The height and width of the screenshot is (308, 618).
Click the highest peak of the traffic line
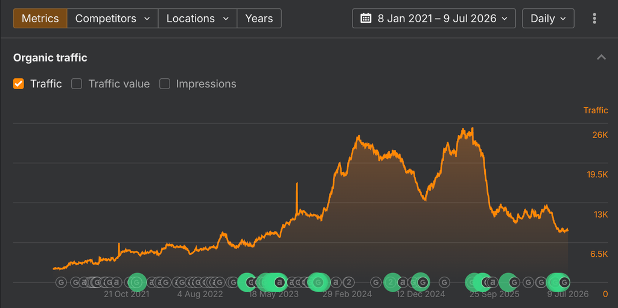472,128
